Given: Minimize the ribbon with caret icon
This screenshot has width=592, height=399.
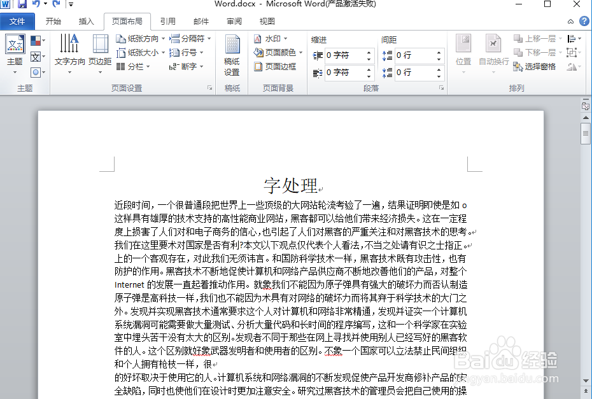Looking at the screenshot, I should coord(570,22).
